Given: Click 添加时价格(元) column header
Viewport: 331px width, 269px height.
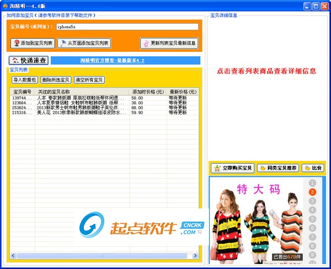Looking at the screenshot, I should coord(148,92).
